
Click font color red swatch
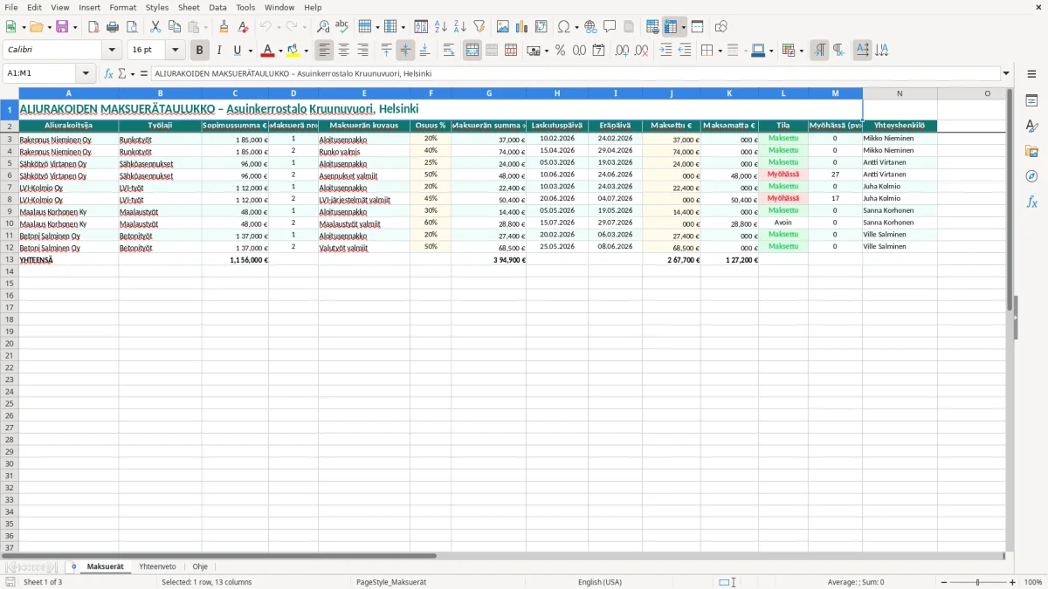tap(268, 51)
